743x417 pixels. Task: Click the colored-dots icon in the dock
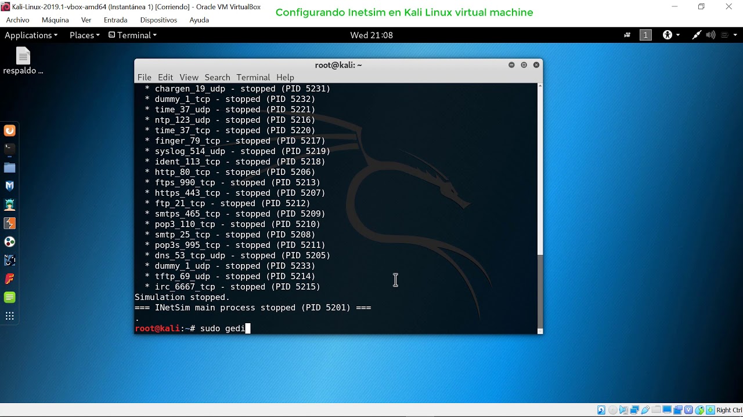(9, 242)
